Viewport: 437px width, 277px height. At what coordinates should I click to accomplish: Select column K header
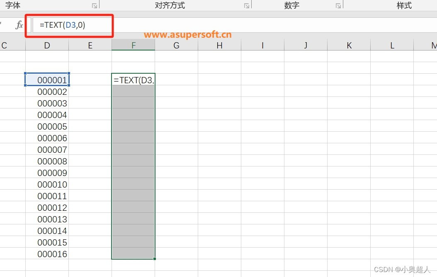click(349, 45)
